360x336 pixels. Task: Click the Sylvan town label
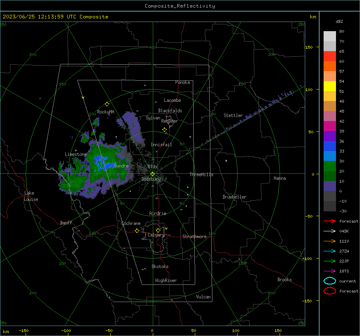coord(153,118)
